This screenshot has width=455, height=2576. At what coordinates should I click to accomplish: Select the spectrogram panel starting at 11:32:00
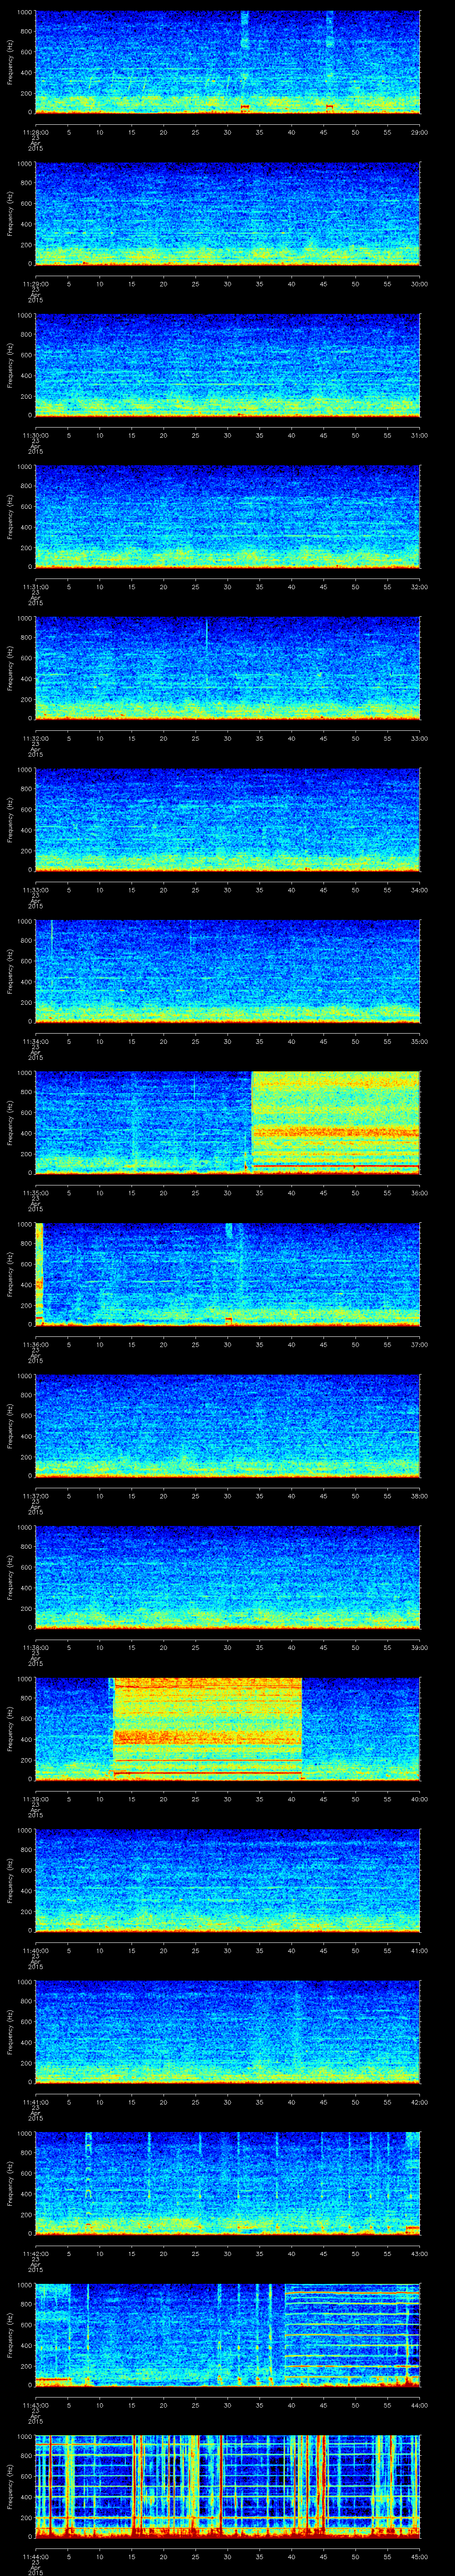point(227,668)
